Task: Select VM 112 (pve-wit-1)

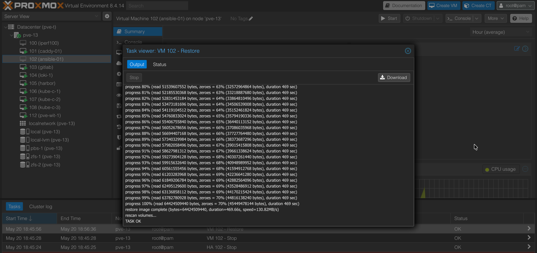Action: click(x=45, y=116)
